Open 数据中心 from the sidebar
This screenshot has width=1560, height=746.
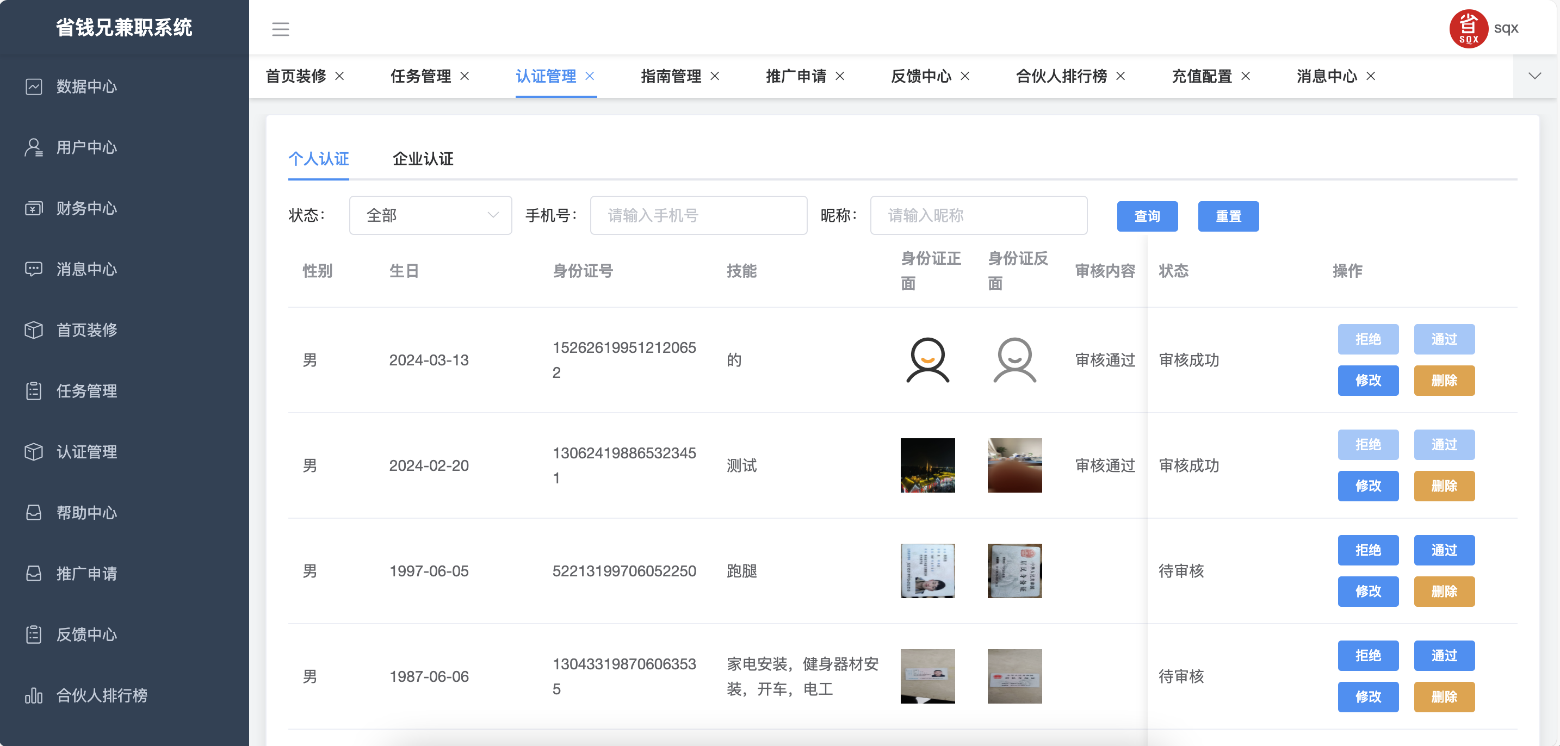(x=86, y=86)
